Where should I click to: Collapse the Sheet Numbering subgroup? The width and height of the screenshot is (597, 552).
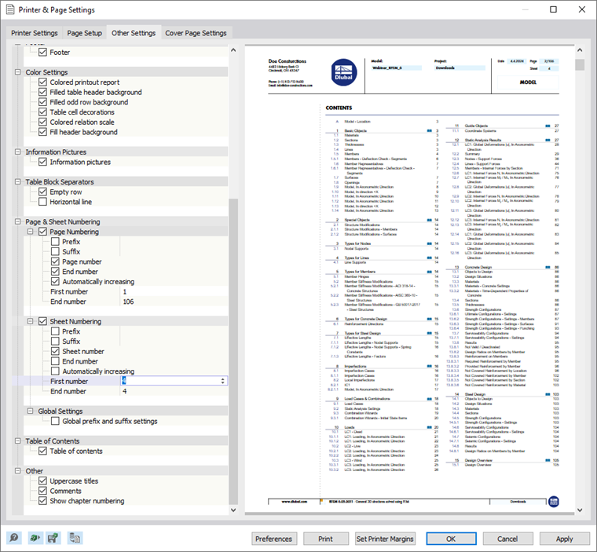click(x=30, y=321)
